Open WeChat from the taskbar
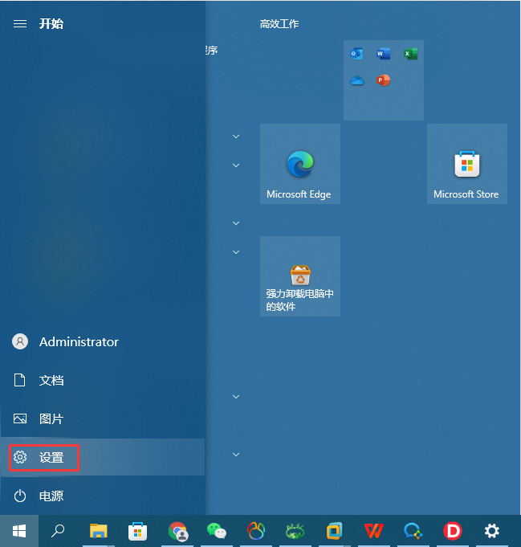The width and height of the screenshot is (521, 547). pyautogui.click(x=217, y=531)
